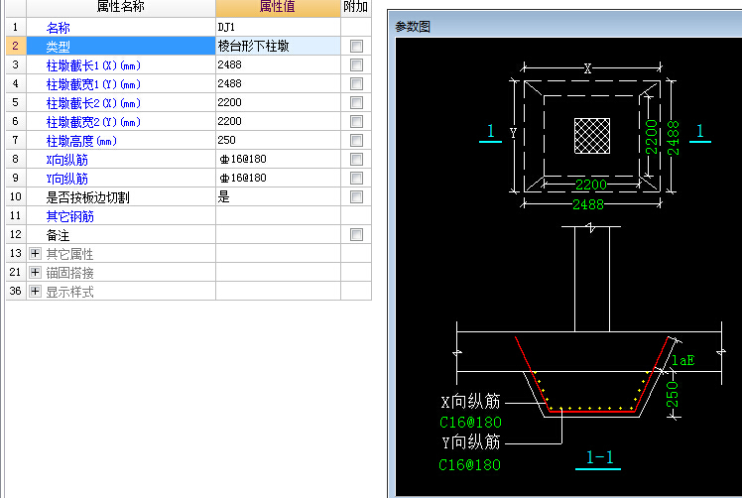This screenshot has height=498, width=742.
Task: Click the X dimension label above plan
Action: pyautogui.click(x=587, y=69)
